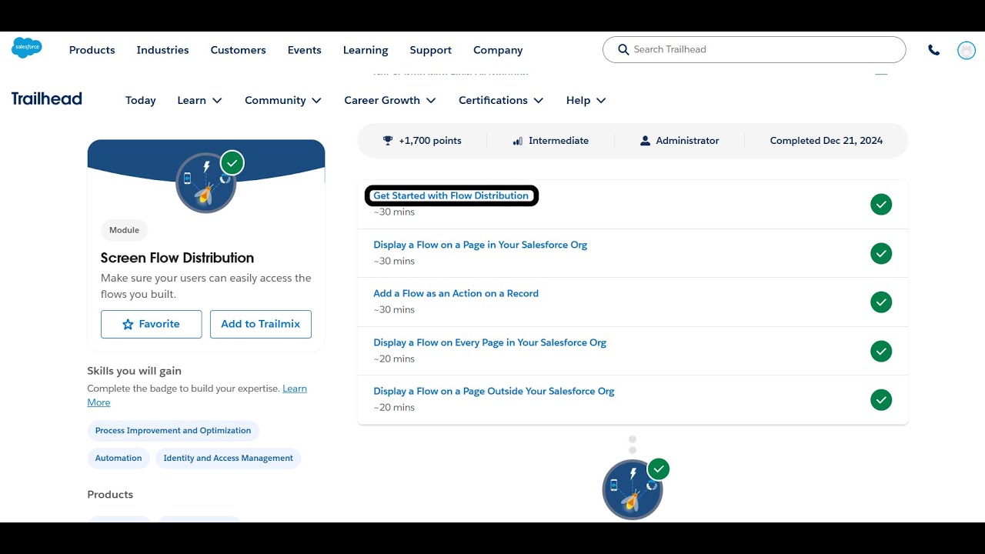Open Display a Flow on a Page in Your Salesforce Org
The height and width of the screenshot is (554, 985).
pyautogui.click(x=480, y=245)
